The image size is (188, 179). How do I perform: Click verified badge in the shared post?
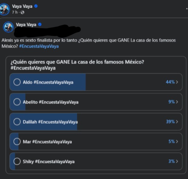coord(40,24)
